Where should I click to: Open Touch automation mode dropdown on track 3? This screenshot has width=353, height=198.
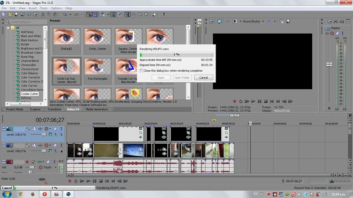pyautogui.click(x=56, y=167)
